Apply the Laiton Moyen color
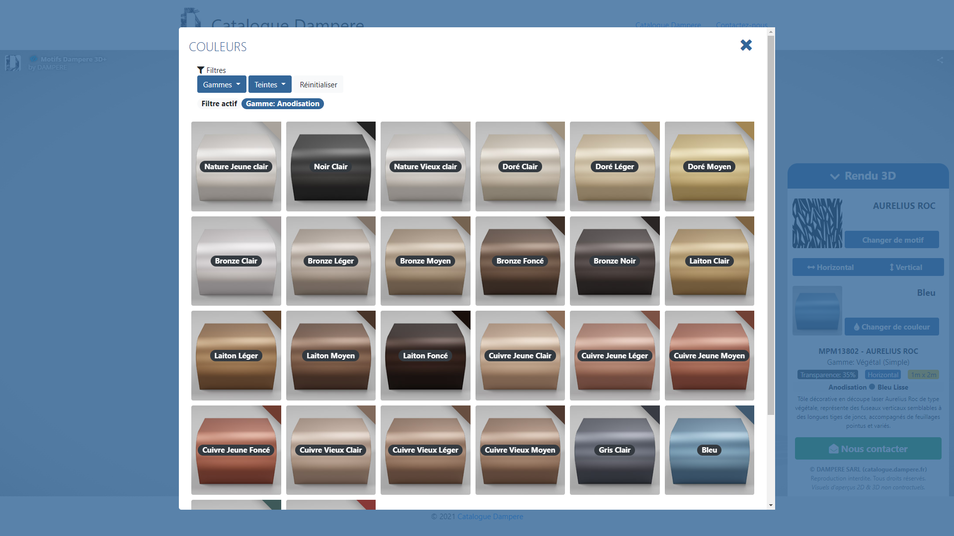 pyautogui.click(x=331, y=355)
